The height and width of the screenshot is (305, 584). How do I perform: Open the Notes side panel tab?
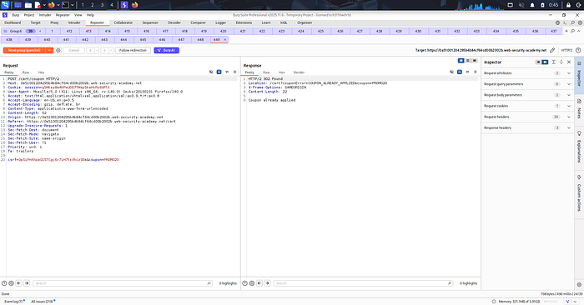pos(579,109)
